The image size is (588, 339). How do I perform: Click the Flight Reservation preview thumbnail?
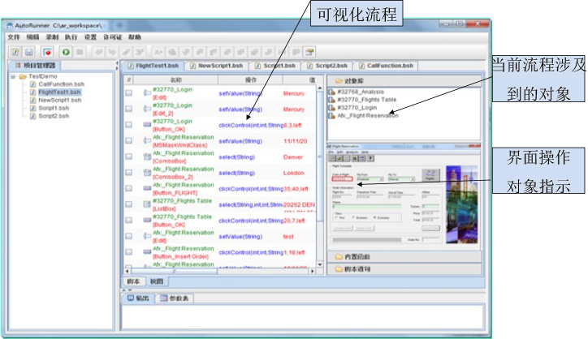point(404,192)
